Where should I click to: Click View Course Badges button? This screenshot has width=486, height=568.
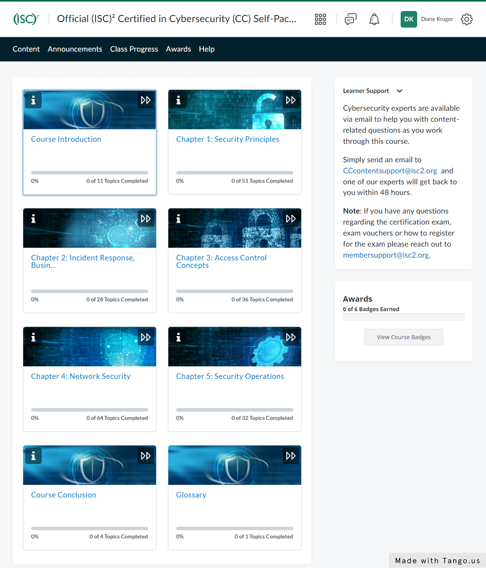click(404, 337)
